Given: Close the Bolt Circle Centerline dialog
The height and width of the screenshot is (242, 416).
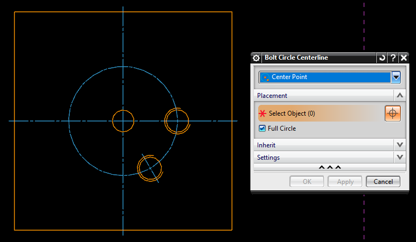Looking at the screenshot, I should [x=404, y=58].
